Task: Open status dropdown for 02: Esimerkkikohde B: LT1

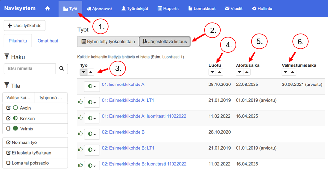Action: pyautogui.click(x=92, y=150)
